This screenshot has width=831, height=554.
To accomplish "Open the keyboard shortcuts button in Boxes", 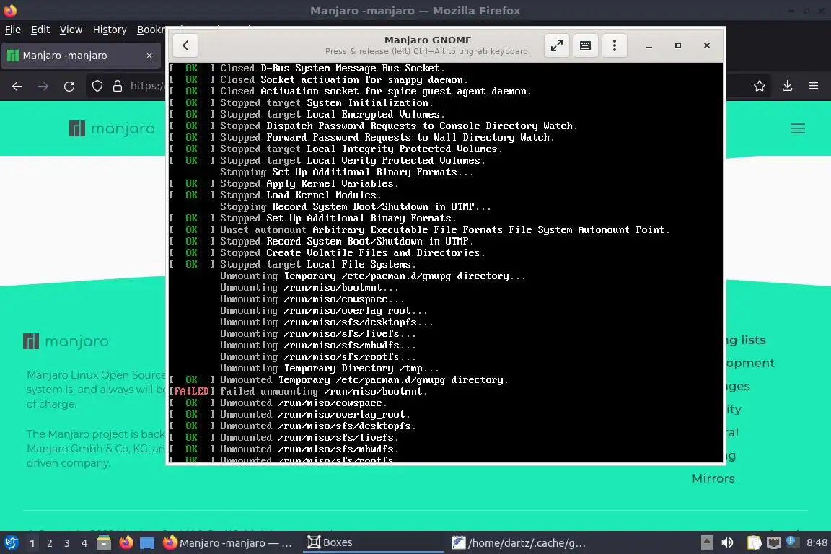I will (585, 45).
